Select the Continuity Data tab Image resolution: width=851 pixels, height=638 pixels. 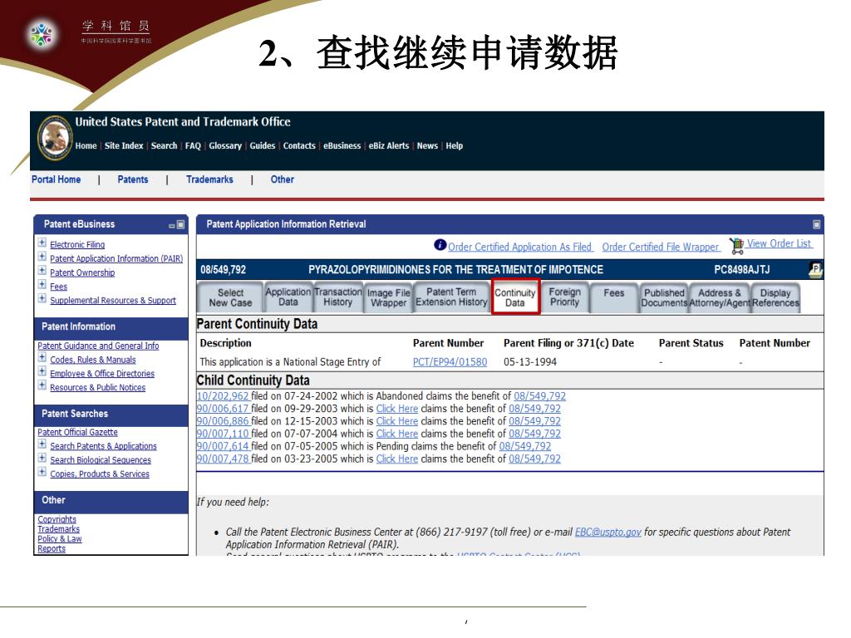coord(515,297)
